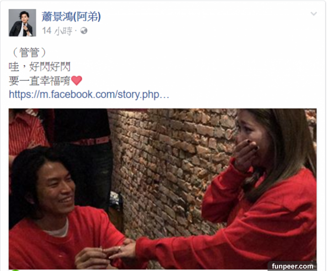Click the 14 小時 timestamp

57,31
